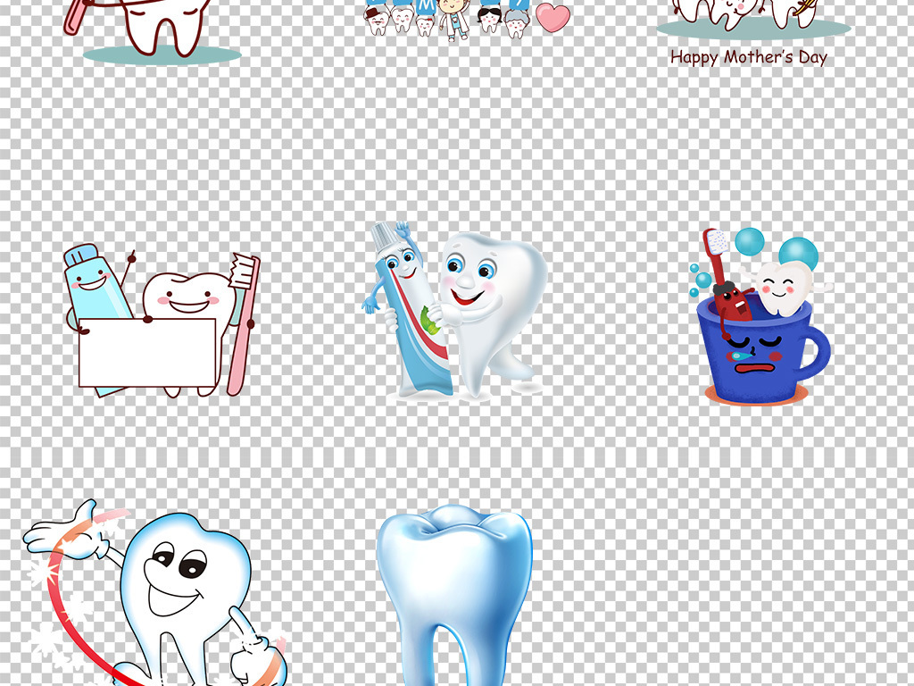The height and width of the screenshot is (686, 914).
Task: Click the pink heart beside the teeth family
Action: point(553,18)
